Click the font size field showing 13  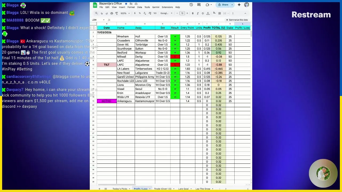click(182, 13)
